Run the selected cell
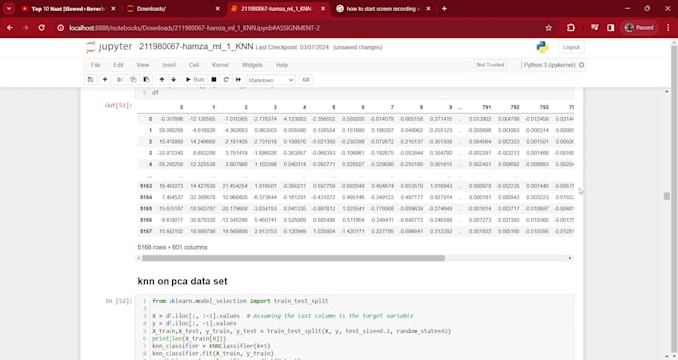Screen dimensions: 678x360 (195, 80)
